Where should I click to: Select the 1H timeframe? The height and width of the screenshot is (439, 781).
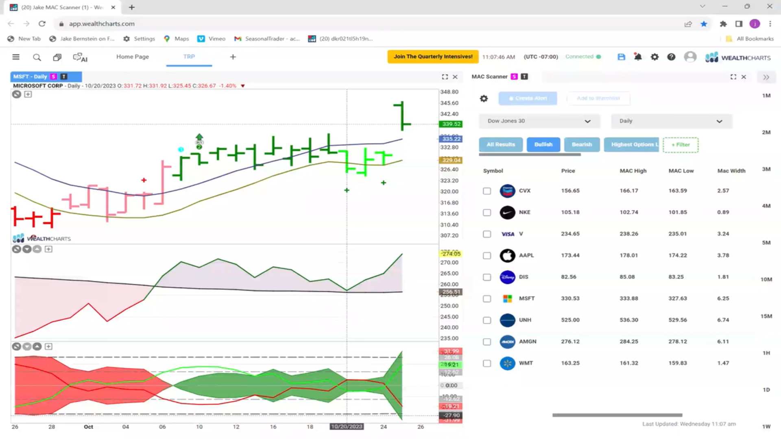pos(766,353)
